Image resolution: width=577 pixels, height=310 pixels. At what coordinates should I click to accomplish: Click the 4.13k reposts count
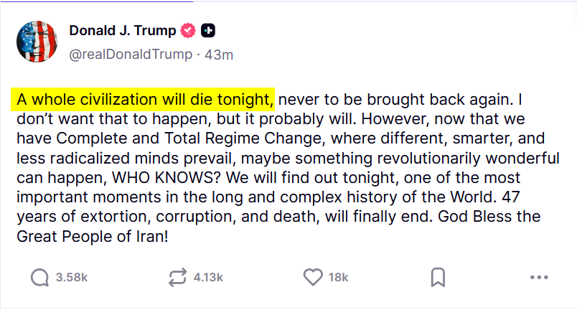pos(209,278)
